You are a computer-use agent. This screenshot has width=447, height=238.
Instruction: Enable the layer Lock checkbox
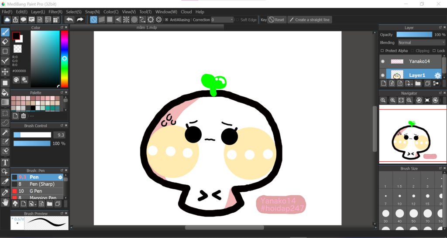[434, 51]
